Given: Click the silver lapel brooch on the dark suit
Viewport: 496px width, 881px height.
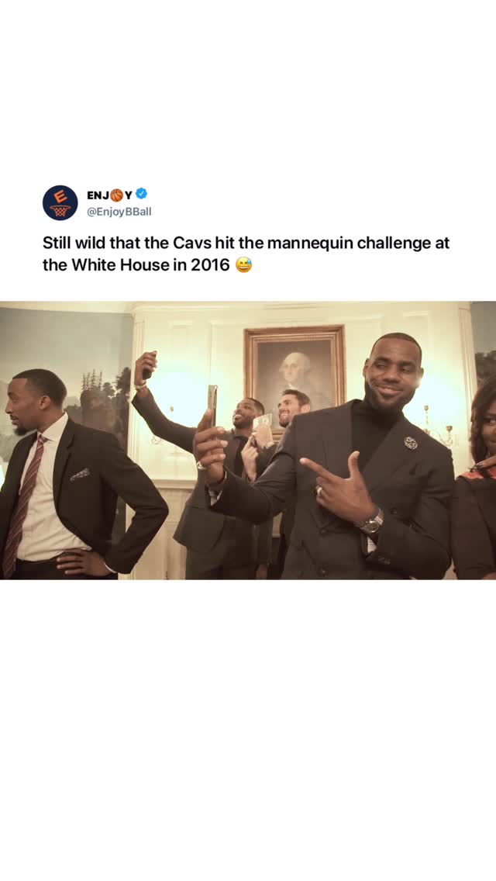Looking at the screenshot, I should point(411,443).
